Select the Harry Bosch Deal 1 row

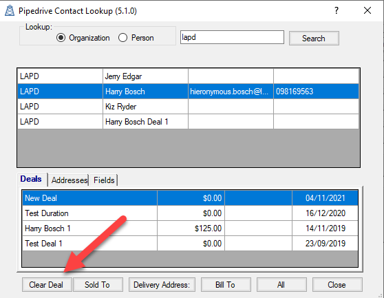(x=188, y=122)
